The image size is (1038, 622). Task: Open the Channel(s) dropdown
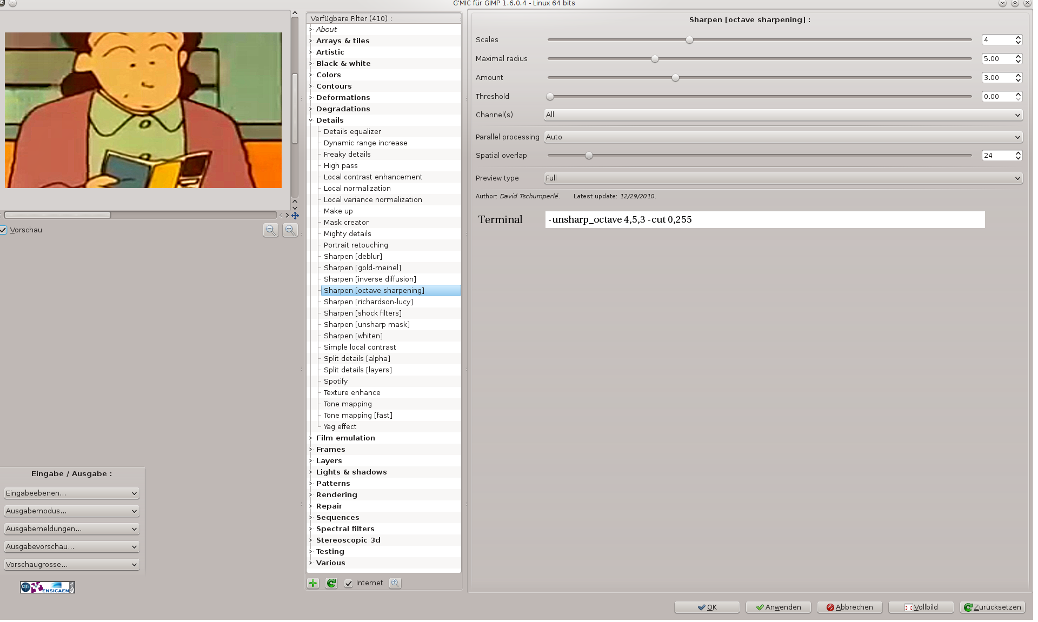[783, 115]
